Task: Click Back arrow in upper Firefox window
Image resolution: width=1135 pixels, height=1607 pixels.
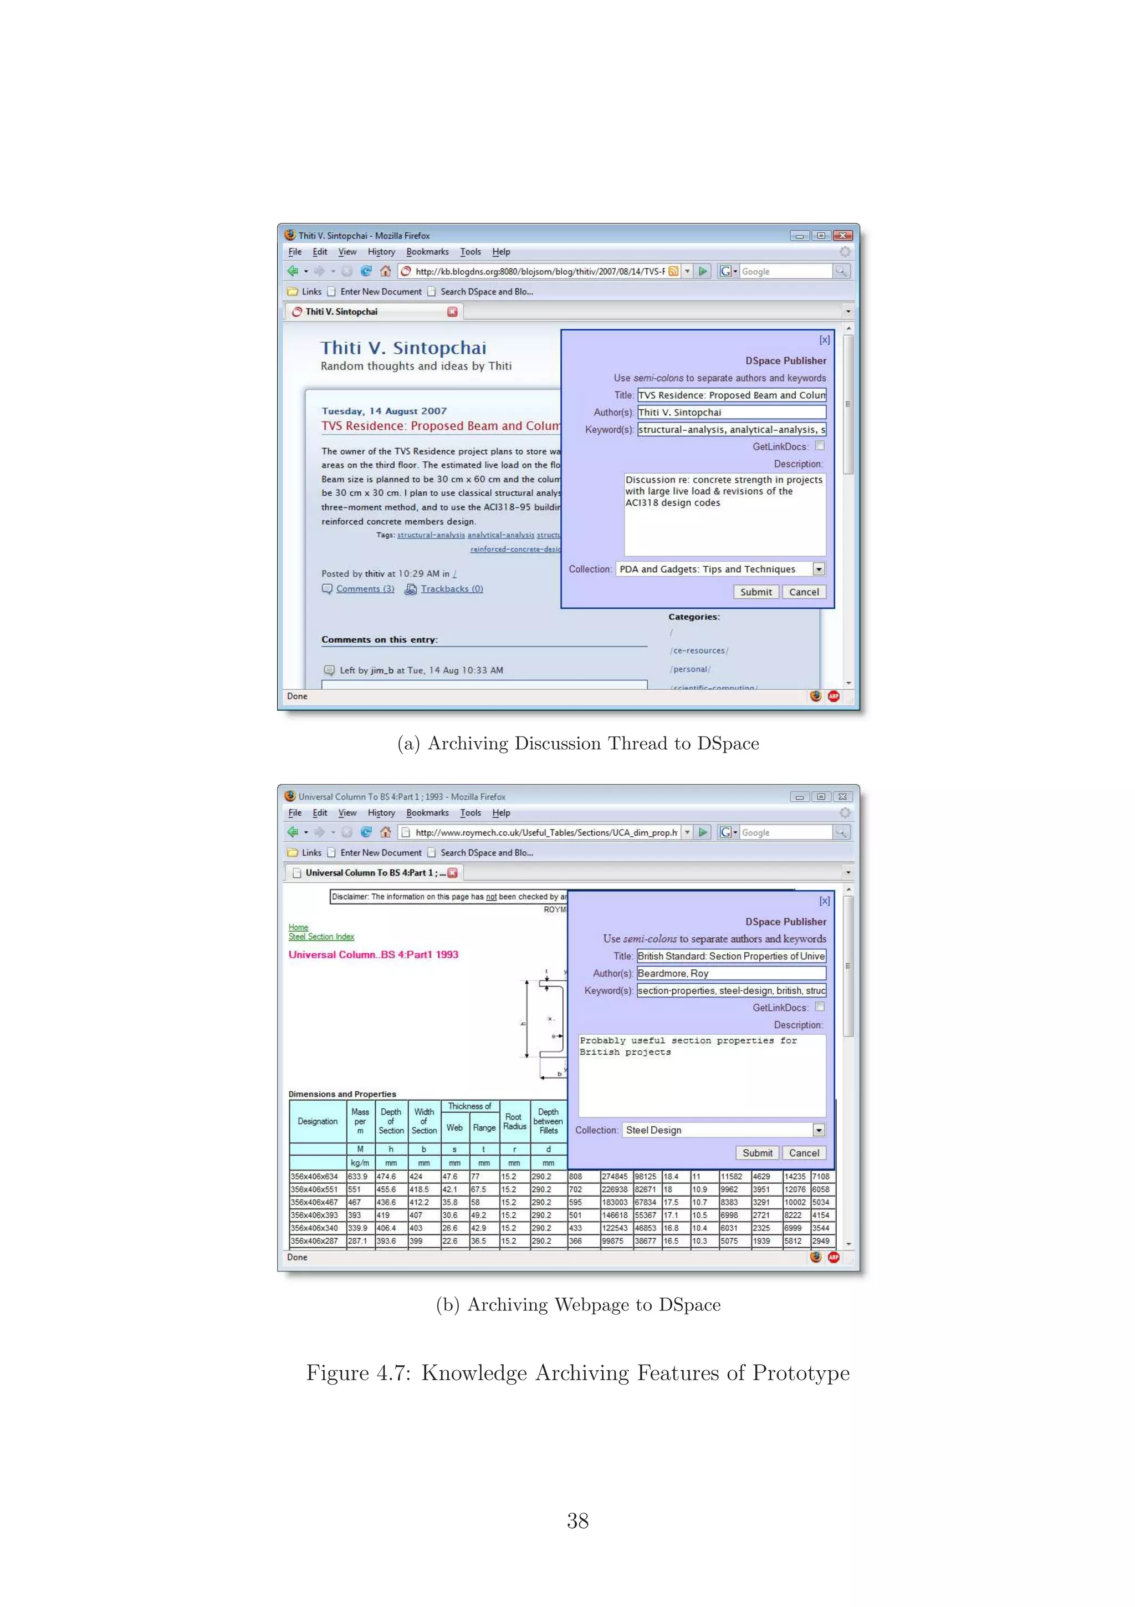Action: [x=293, y=271]
